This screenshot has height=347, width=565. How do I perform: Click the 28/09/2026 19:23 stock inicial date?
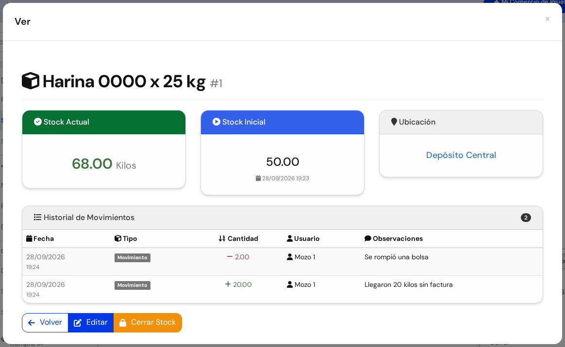[285, 178]
